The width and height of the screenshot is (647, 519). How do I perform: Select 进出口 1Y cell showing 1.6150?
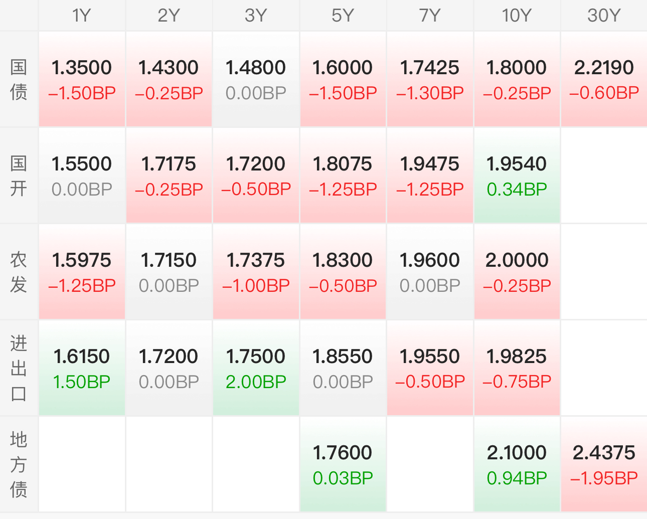(82, 368)
